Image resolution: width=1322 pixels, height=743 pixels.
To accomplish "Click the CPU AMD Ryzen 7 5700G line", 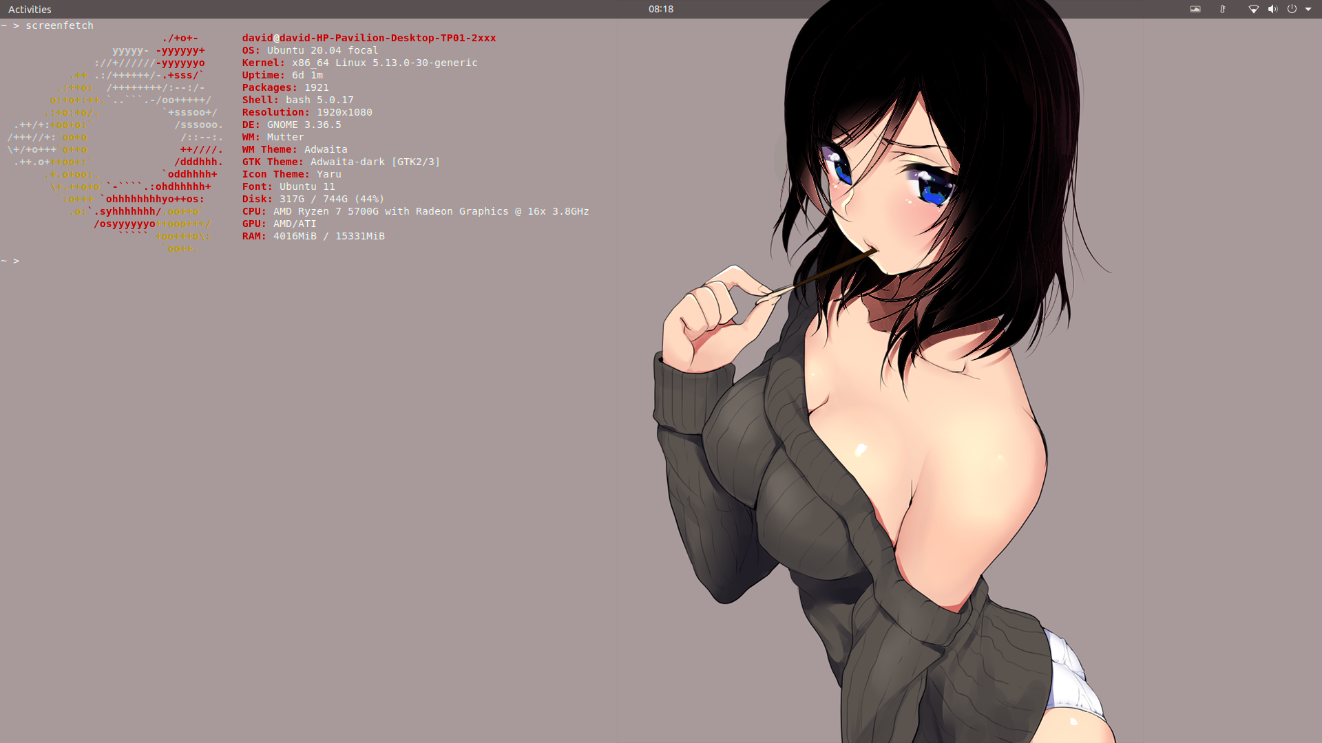I will tap(415, 211).
